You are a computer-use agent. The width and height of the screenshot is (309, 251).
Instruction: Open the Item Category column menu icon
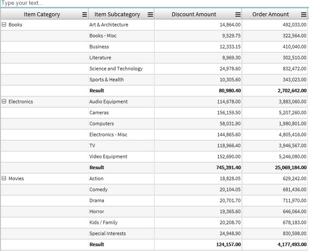(x=85, y=15)
